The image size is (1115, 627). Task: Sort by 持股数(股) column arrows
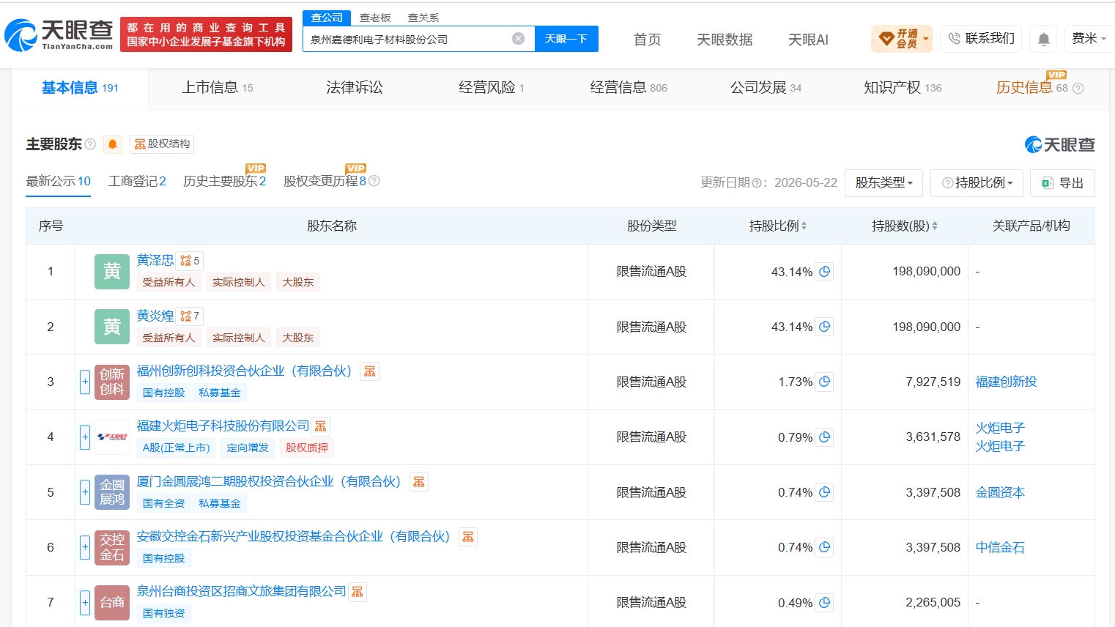pyautogui.click(x=935, y=226)
